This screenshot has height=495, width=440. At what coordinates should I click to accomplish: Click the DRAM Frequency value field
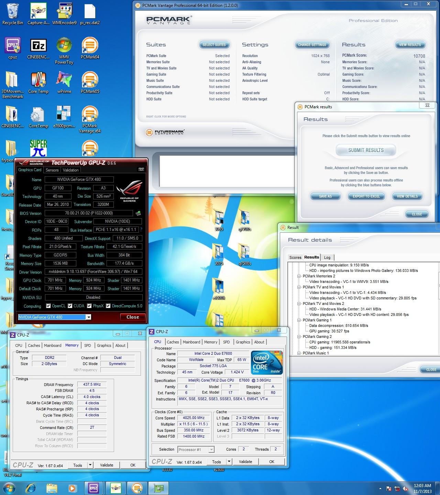[x=92, y=384]
